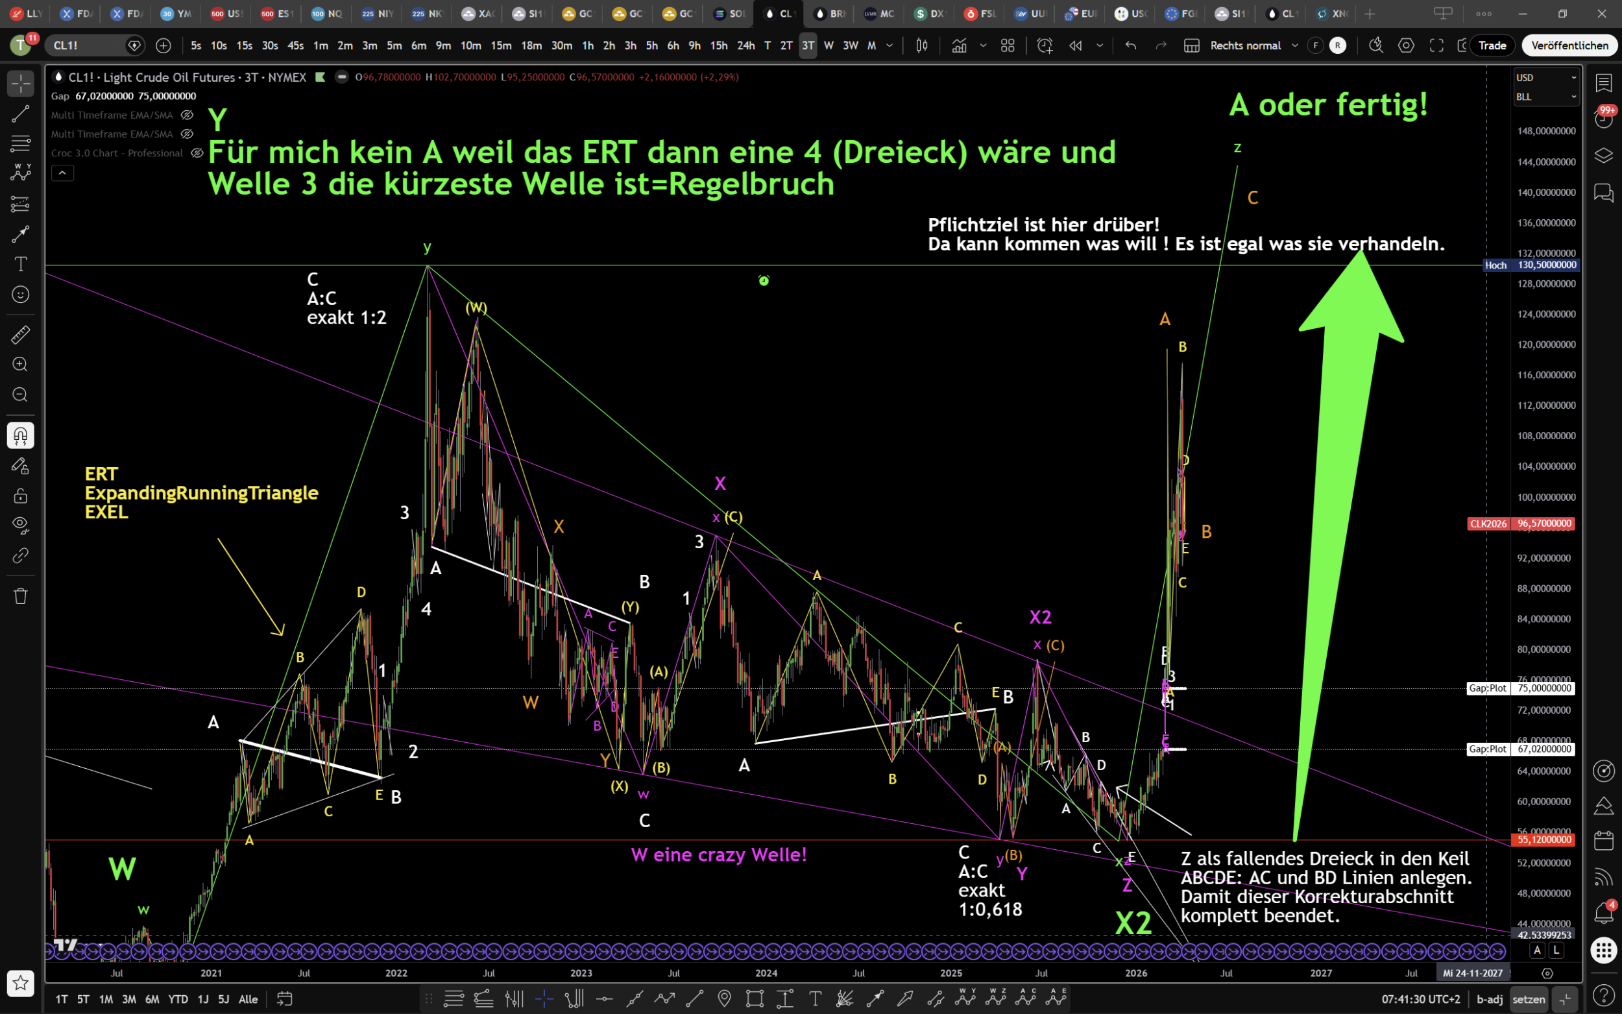
Task: Open the alerts bell panel
Action: [x=1603, y=913]
